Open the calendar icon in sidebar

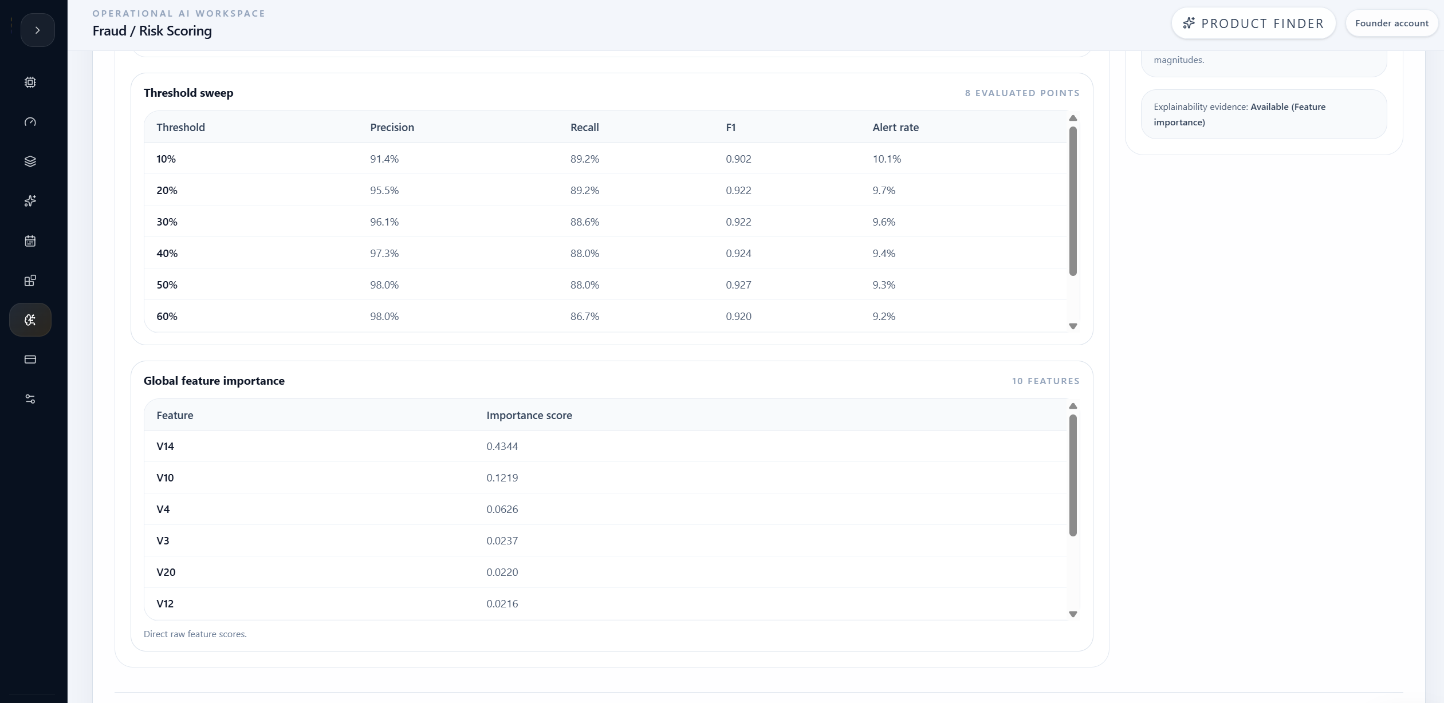coord(30,241)
